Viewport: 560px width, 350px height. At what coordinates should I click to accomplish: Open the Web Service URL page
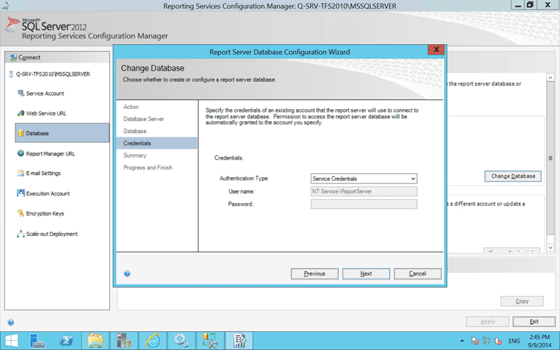(46, 113)
